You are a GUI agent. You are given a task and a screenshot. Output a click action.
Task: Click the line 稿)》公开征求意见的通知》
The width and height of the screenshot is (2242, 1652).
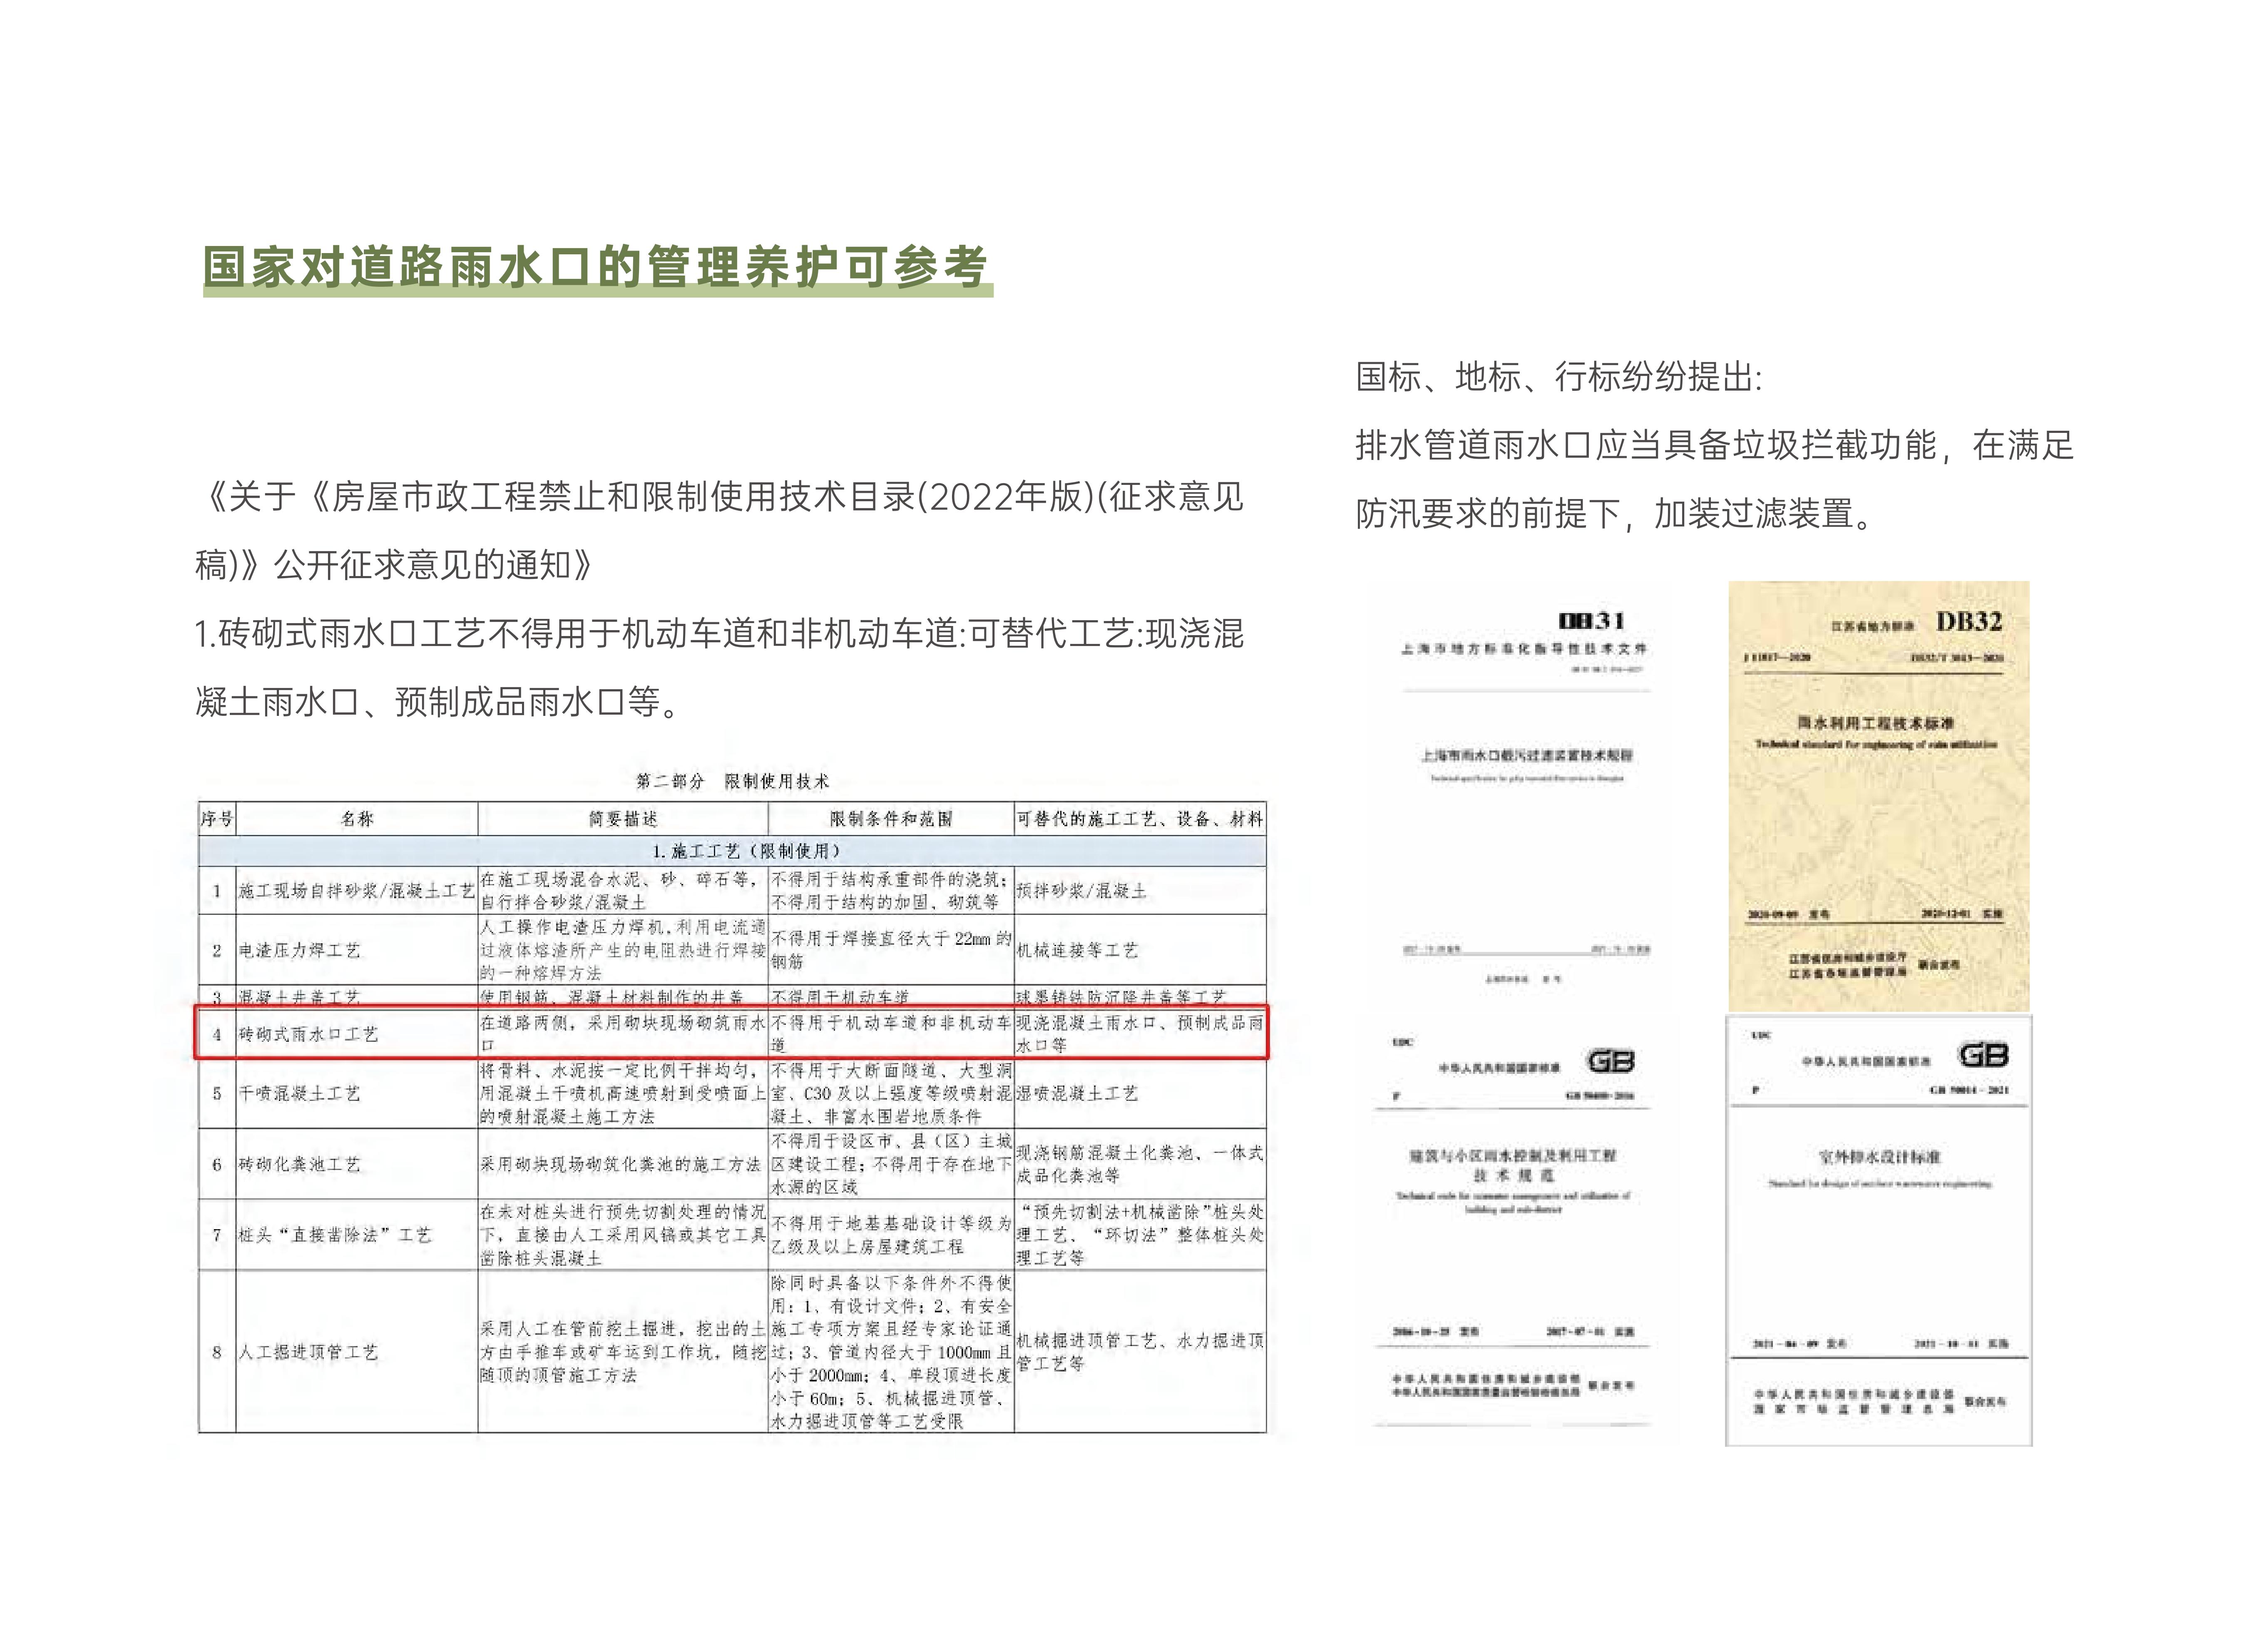coord(395,565)
